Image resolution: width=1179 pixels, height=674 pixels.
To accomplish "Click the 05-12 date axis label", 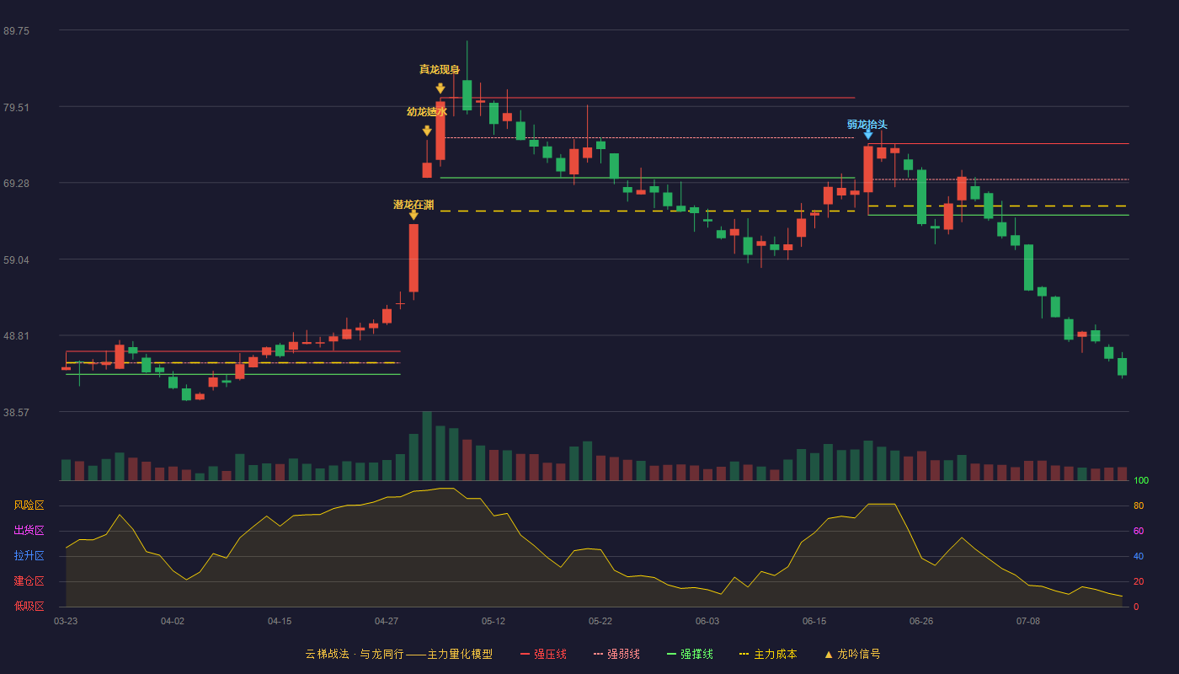I will pos(493,621).
